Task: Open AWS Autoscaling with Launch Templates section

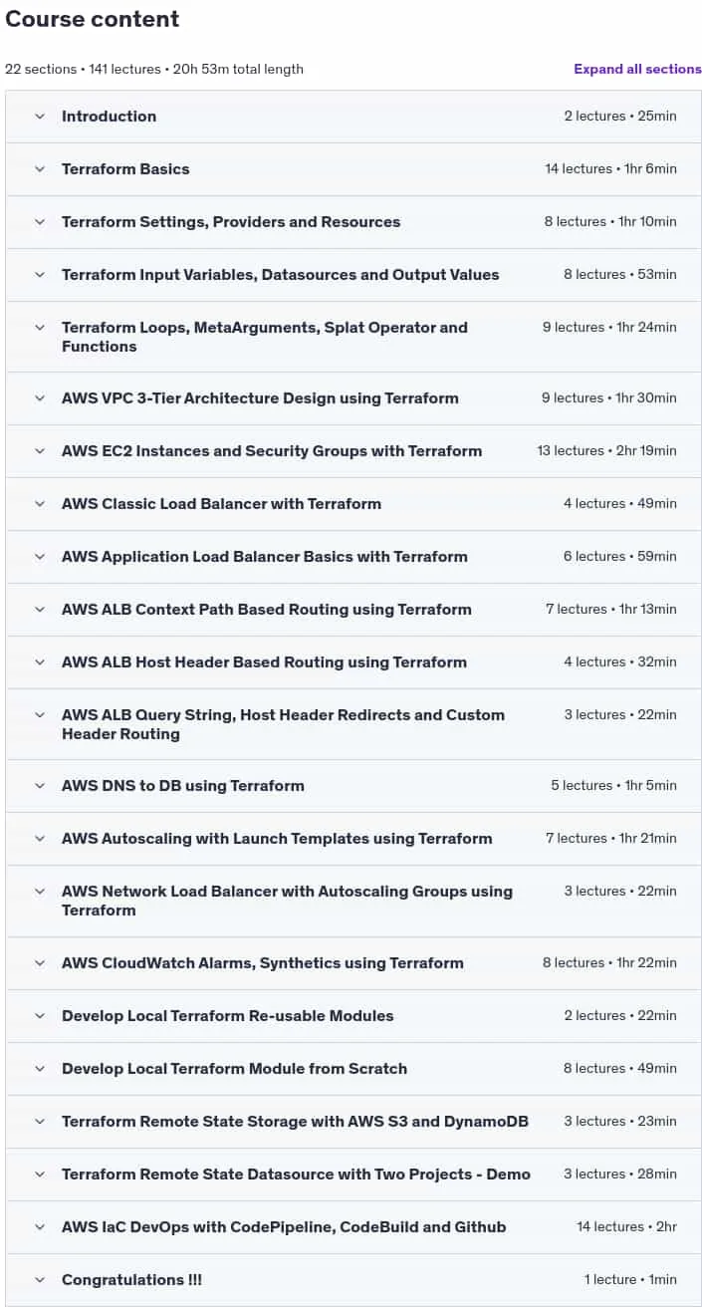Action: [x=277, y=839]
